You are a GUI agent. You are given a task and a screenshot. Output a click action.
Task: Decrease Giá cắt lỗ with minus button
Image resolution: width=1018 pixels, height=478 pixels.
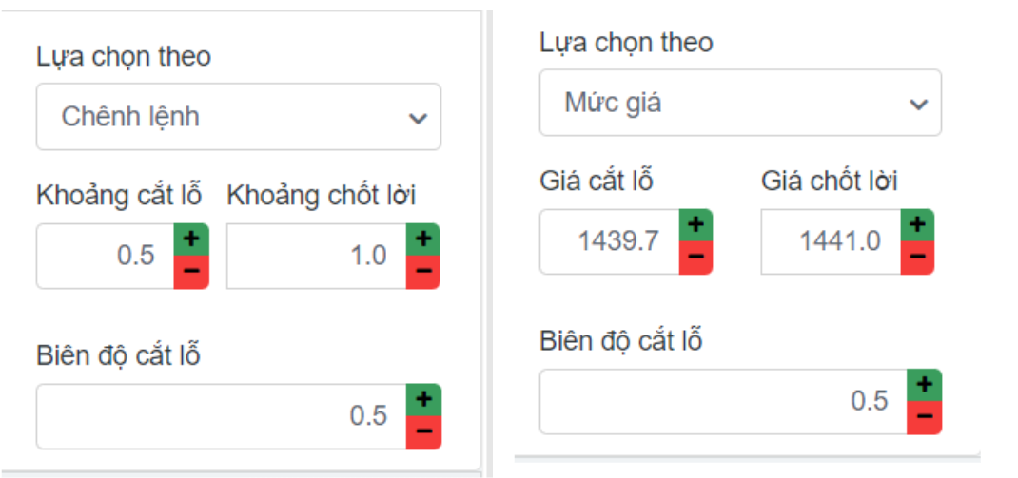[695, 258]
